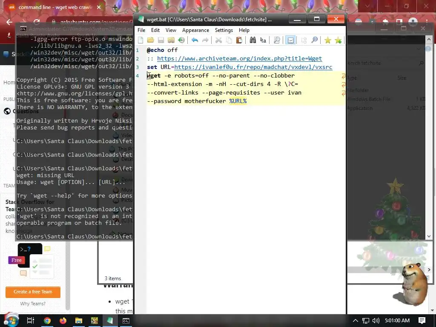Click the Add to Favorites star-plus icon
This screenshot has width=436, height=327.
point(338,40)
